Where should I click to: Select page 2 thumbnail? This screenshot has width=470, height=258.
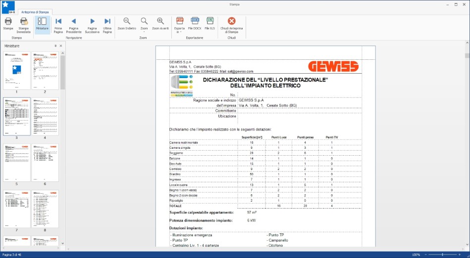click(x=45, y=70)
